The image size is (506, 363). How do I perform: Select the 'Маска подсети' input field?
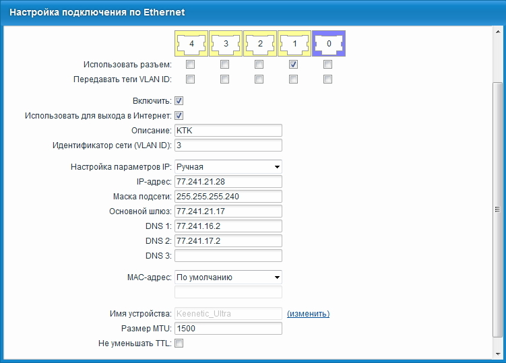click(228, 197)
